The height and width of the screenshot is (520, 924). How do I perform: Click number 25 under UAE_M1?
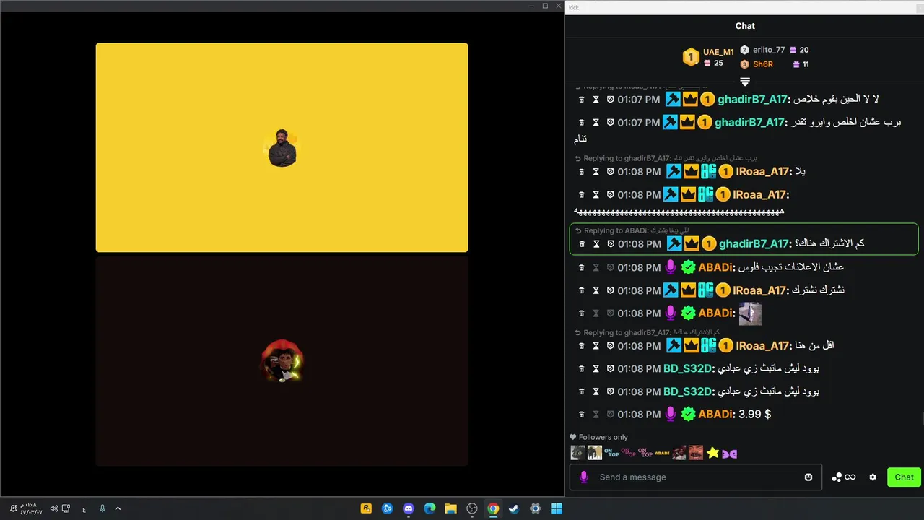pos(718,64)
